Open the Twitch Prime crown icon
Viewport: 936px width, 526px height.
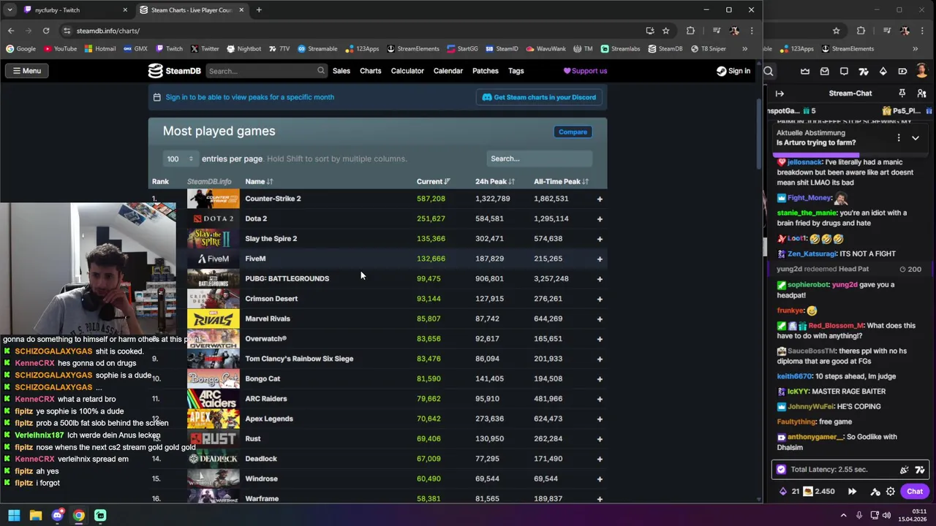pos(805,71)
